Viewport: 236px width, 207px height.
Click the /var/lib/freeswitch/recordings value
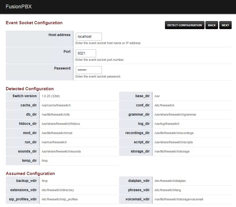click(174, 133)
